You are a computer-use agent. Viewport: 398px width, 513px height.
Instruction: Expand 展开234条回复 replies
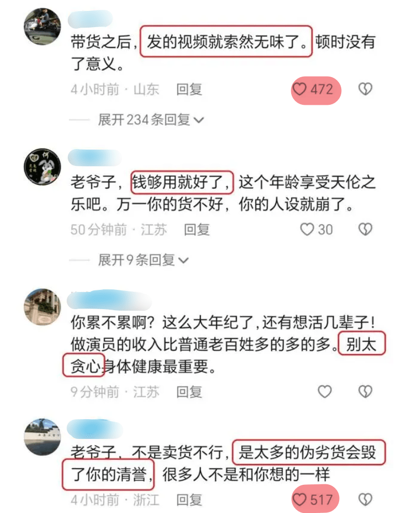151,120
